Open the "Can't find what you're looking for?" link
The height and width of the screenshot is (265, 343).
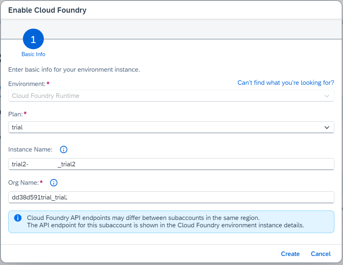point(286,83)
